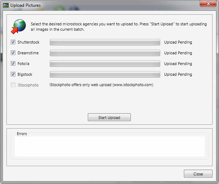
Task: Uncheck the Dreamstime checkbox
Action: [13, 53]
